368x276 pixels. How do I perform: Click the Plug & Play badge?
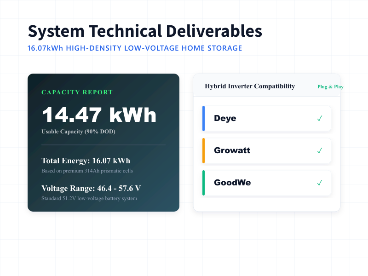pyautogui.click(x=330, y=86)
